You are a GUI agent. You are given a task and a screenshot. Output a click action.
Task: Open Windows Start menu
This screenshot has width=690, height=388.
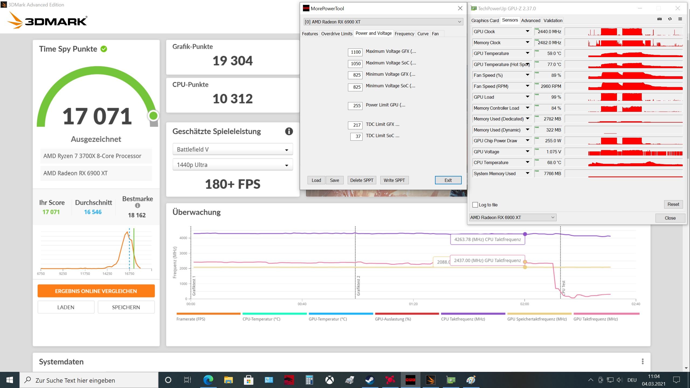10,380
